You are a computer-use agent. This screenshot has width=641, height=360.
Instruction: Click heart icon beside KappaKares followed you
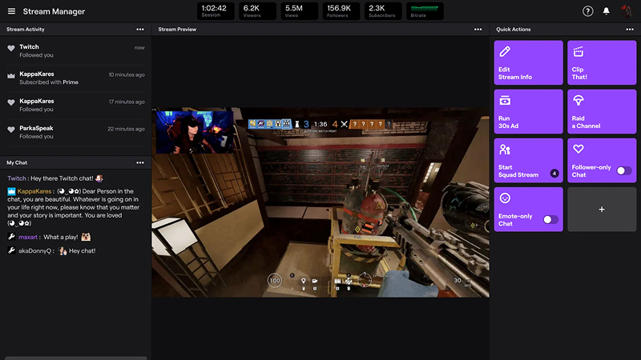pos(11,102)
